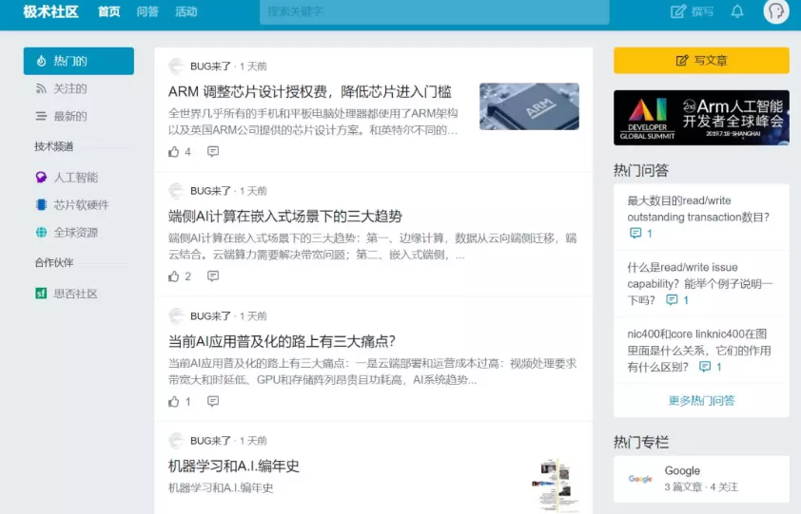This screenshot has height=514, width=801.
Task: Open the 活动 navigation tab
Action: (186, 11)
